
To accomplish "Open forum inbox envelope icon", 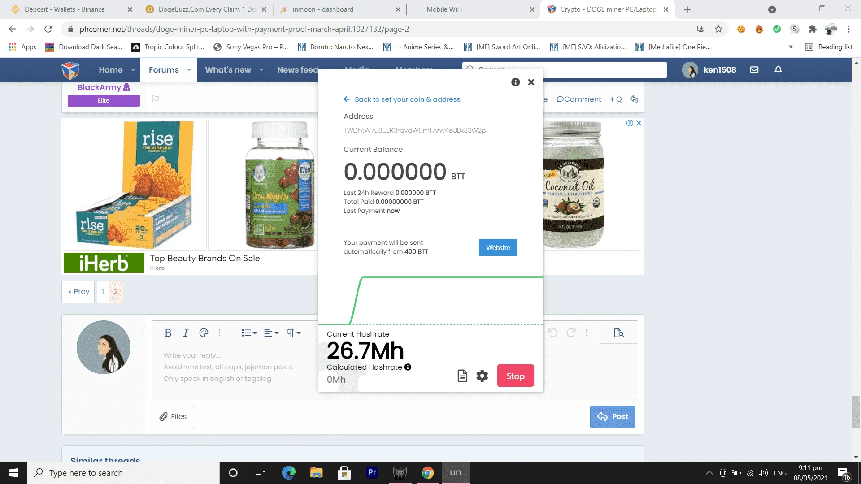I will pos(754,70).
